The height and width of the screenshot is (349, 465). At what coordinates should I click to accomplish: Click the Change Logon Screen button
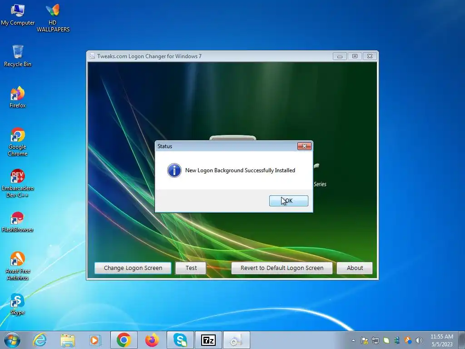[x=133, y=268]
